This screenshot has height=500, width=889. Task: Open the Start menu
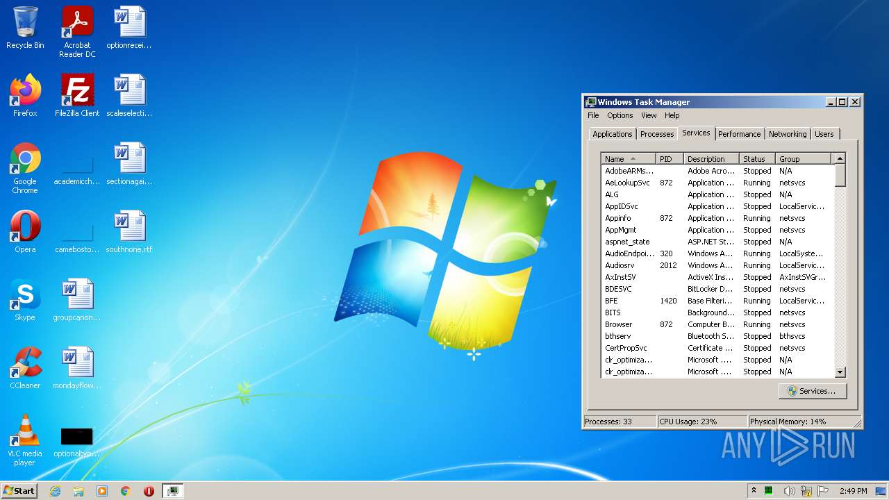pos(19,490)
